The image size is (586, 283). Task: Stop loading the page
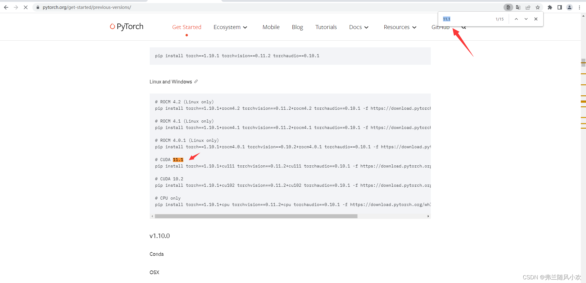[x=26, y=7]
